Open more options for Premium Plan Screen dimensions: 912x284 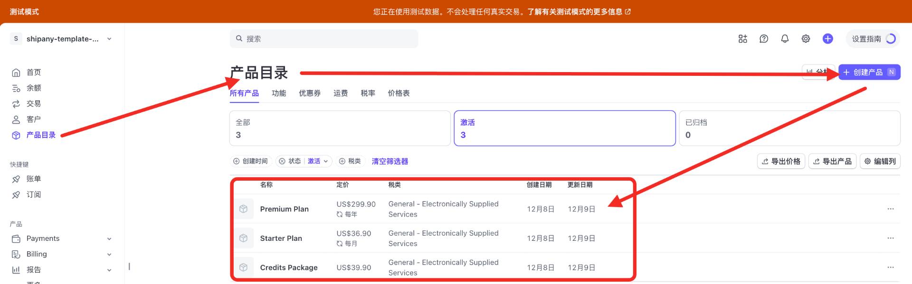point(890,209)
